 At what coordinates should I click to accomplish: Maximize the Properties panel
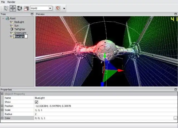(x=175, y=89)
